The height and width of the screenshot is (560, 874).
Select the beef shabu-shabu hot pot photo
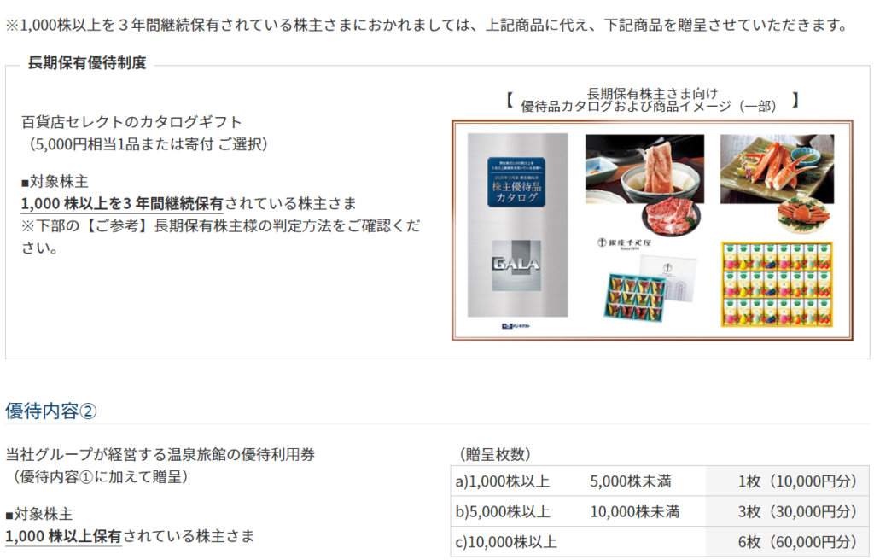[644, 168]
